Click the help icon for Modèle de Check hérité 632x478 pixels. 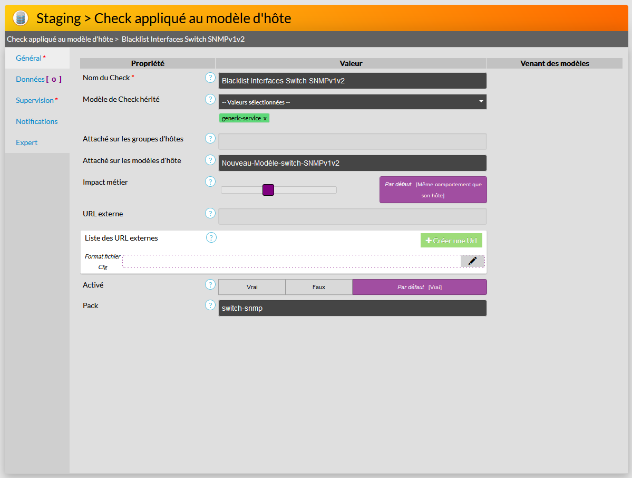point(210,100)
